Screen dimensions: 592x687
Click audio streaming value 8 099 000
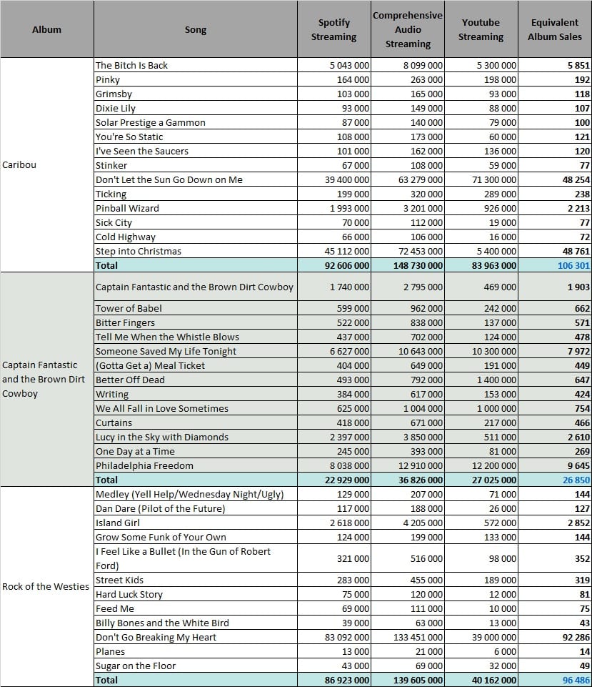(x=408, y=65)
